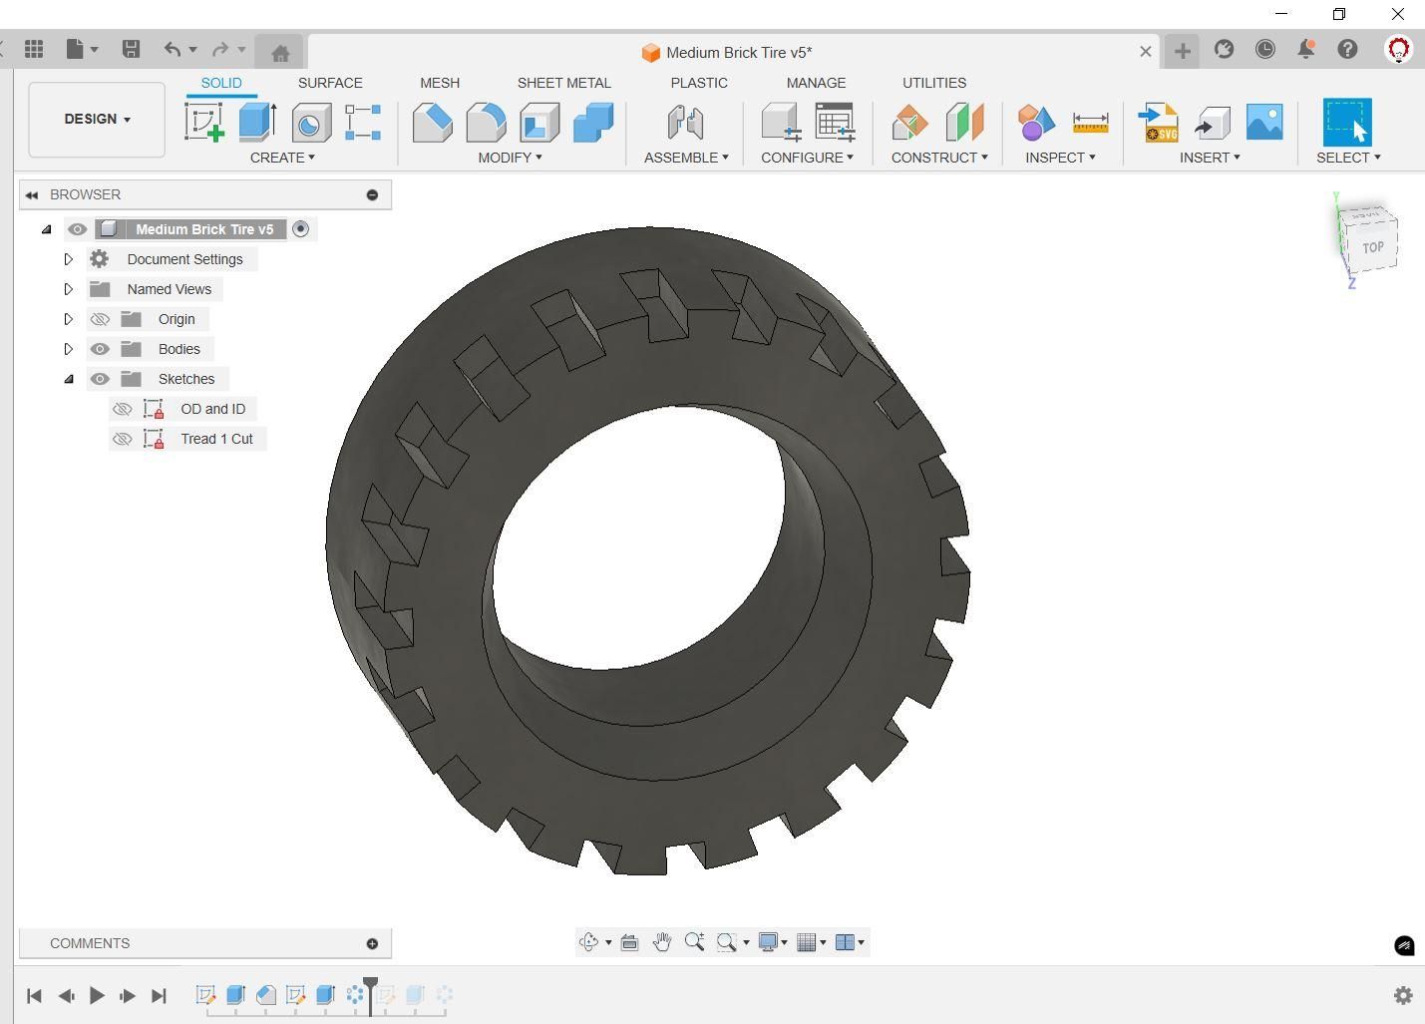This screenshot has height=1024, width=1425.
Task: Select the Offset Plane construct tool
Action: 910,123
